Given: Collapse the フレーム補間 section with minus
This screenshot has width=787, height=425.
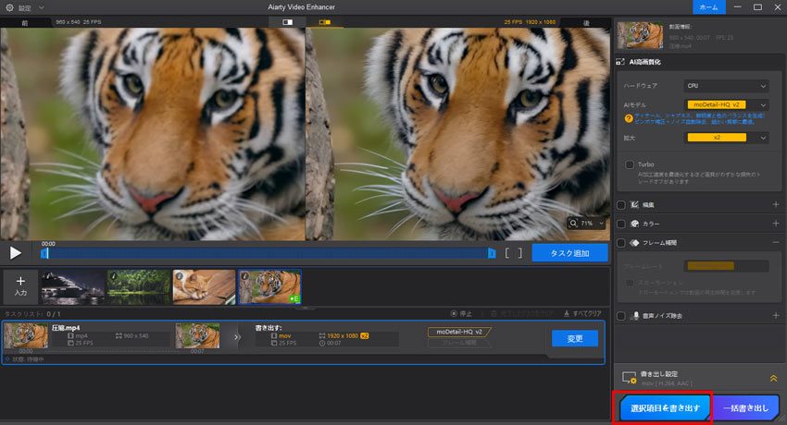Looking at the screenshot, I should click(776, 243).
